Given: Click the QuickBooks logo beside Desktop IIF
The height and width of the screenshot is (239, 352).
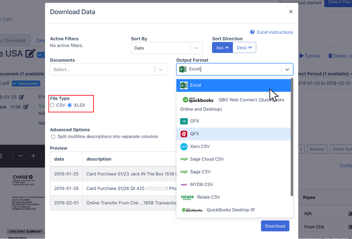Looking at the screenshot, I should pos(192,210).
